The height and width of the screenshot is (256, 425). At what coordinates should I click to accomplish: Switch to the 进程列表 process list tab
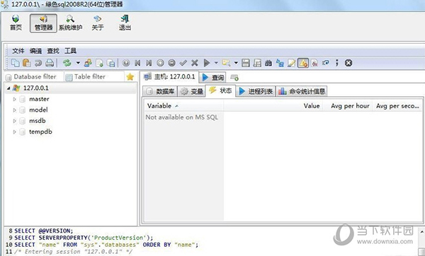(256, 91)
